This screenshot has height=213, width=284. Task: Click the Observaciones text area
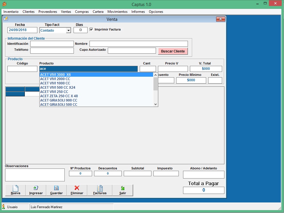35,175
